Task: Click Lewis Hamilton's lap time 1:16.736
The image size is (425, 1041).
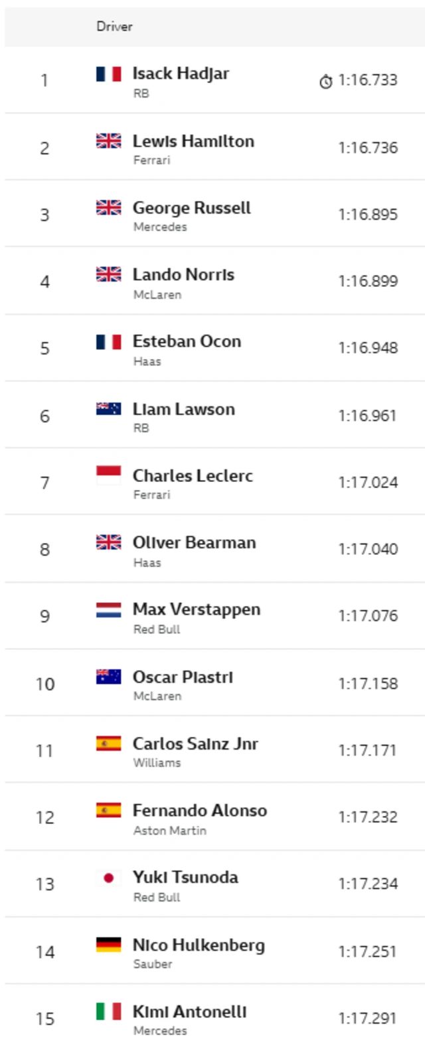Action: point(368,147)
